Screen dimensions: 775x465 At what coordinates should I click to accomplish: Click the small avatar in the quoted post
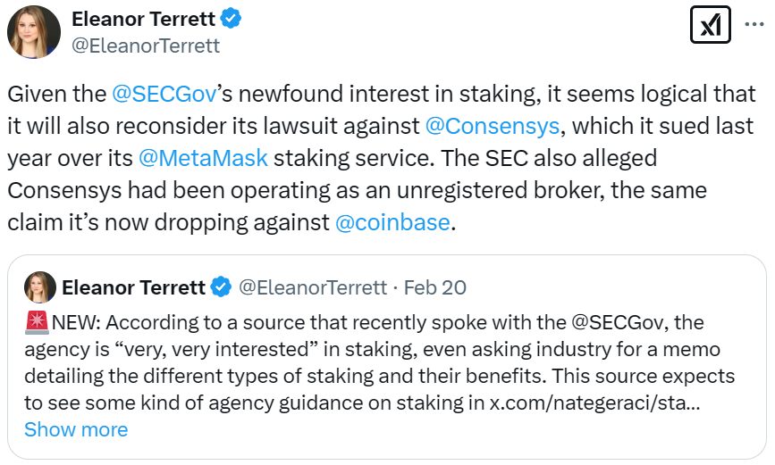pyautogui.click(x=38, y=287)
